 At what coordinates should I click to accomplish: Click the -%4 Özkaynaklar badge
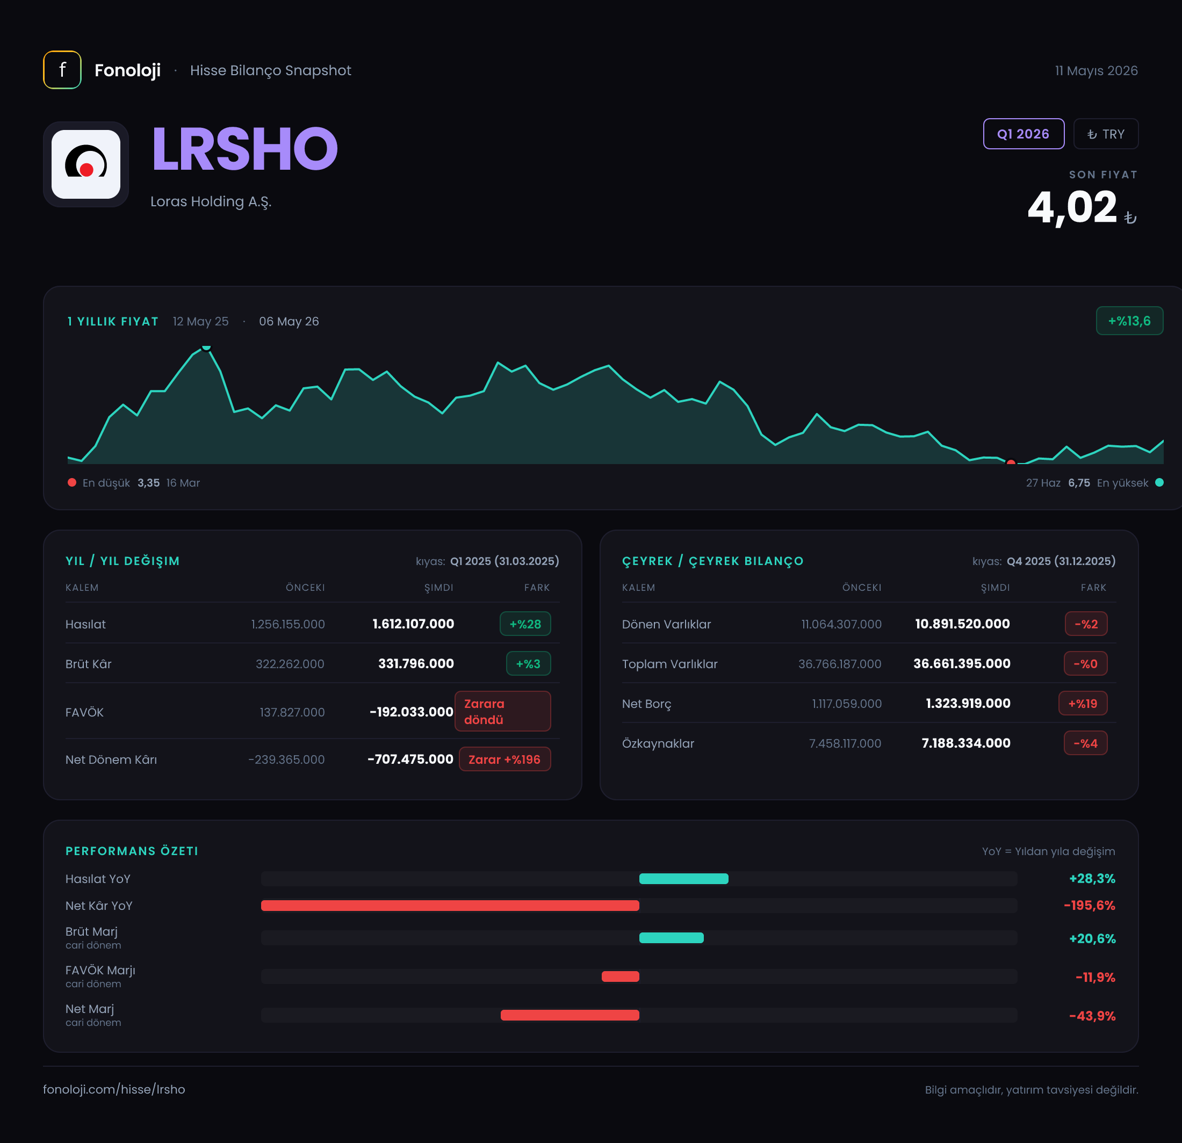[x=1085, y=743]
